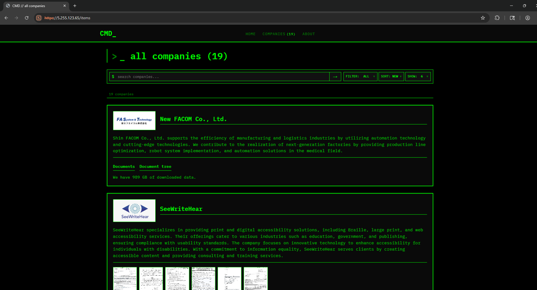The width and height of the screenshot is (537, 290).
Task: Click the FA System & Technology logo image
Action: point(134,120)
